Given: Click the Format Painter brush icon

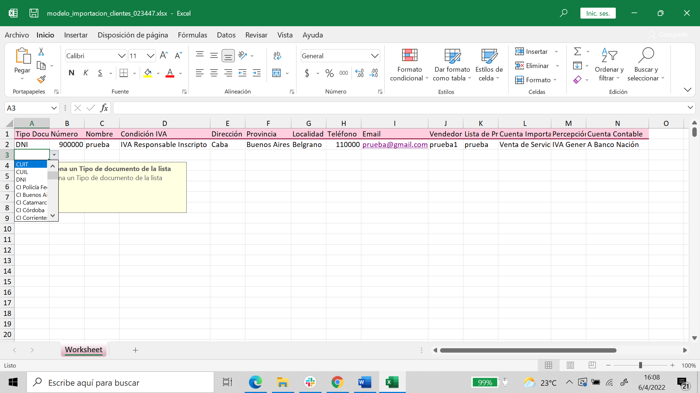Looking at the screenshot, I should (x=41, y=79).
